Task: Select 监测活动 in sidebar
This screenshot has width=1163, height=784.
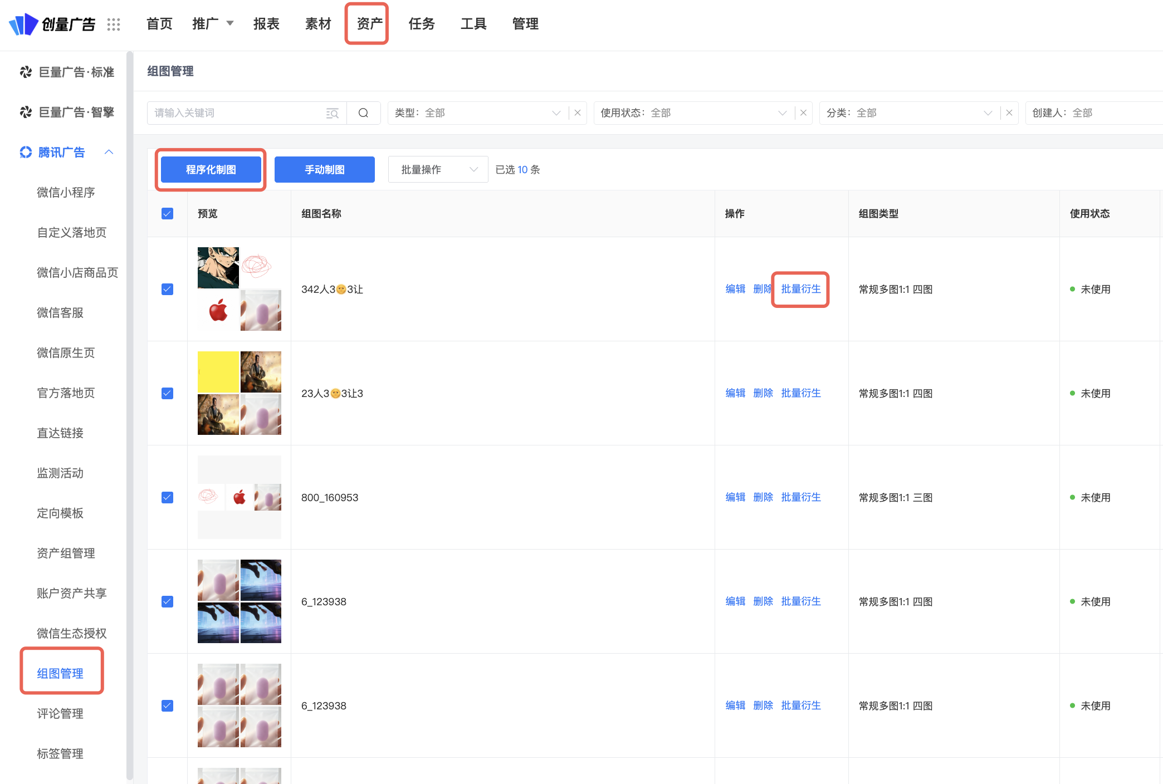Action: point(60,473)
